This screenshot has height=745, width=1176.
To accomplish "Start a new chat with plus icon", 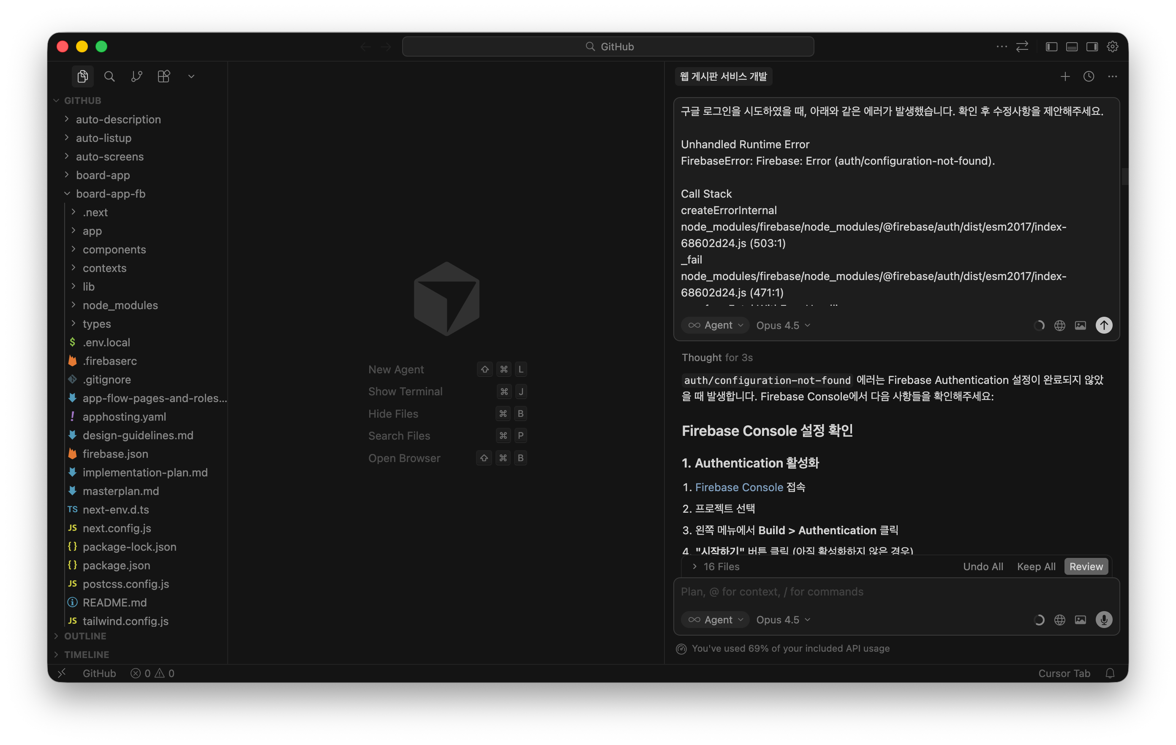I will (1065, 76).
